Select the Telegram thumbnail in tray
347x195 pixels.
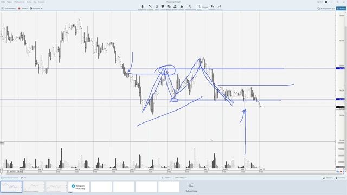79,187
